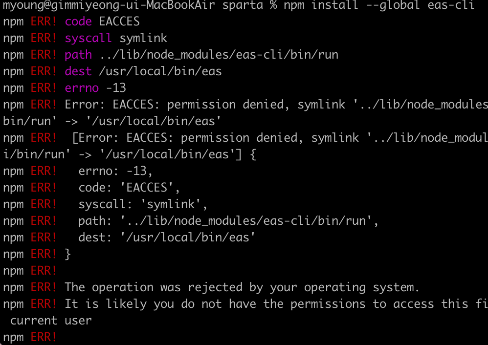The image size is (488, 345).
Task: Click the prompt 'myoung@gimmiyeong-ui-MacBookAir sparta %'
Action: coord(140,5)
